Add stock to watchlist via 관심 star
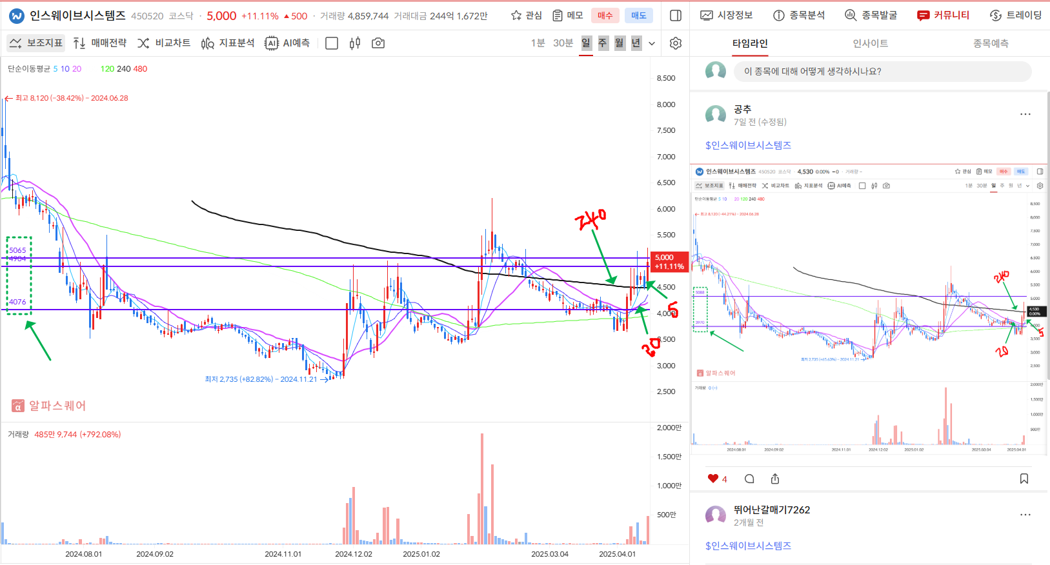The image size is (1050, 565). tap(527, 15)
